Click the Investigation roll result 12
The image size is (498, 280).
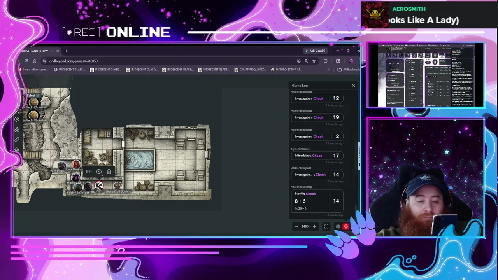[336, 98]
